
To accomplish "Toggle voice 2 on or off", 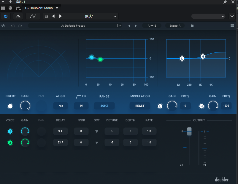I will point(10,143).
